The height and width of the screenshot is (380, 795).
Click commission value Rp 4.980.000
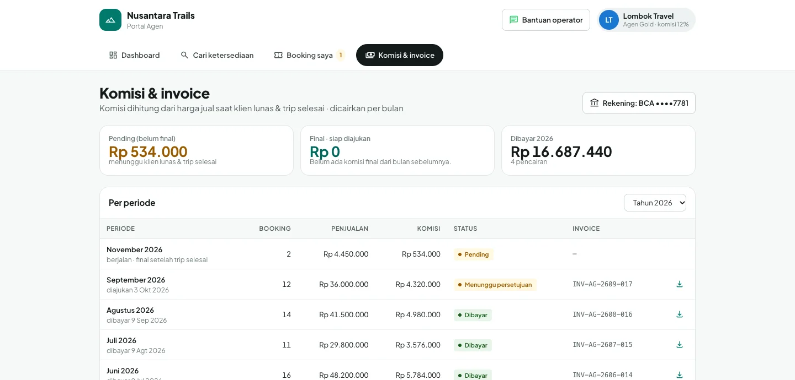pyautogui.click(x=418, y=314)
